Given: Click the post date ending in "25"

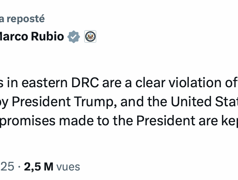Looking at the screenshot, I should click(x=7, y=167).
